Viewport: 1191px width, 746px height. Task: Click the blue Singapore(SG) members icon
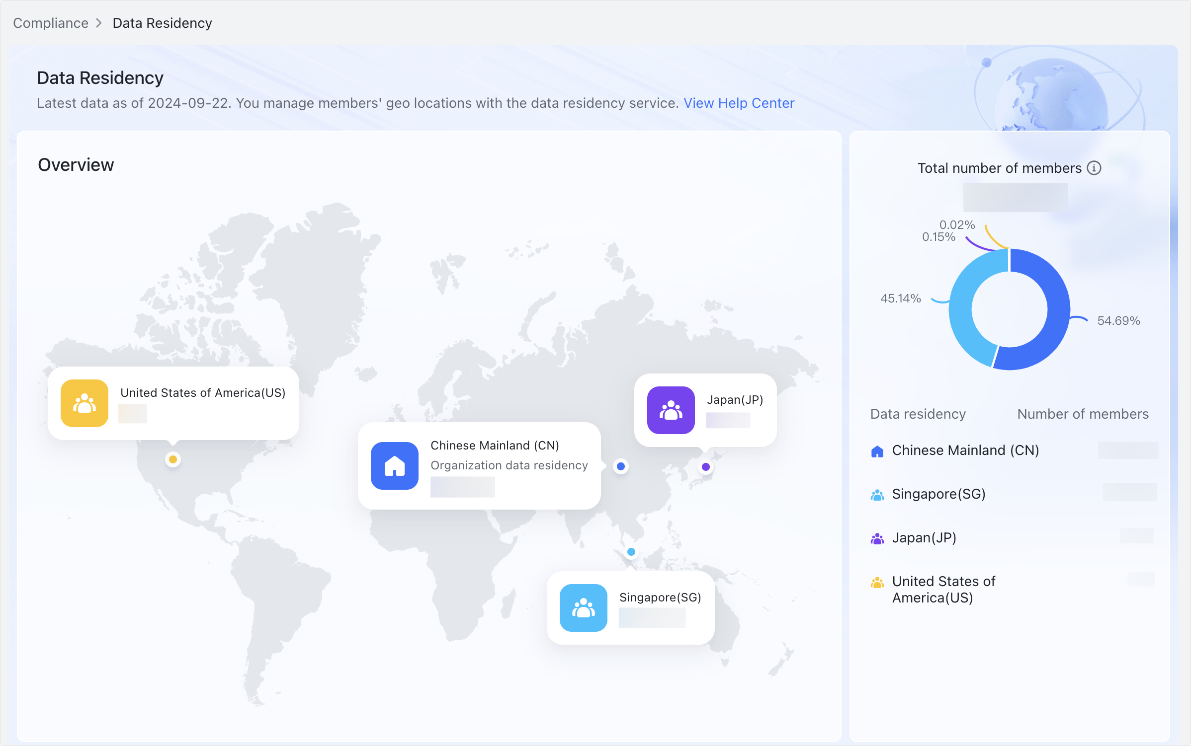point(583,607)
